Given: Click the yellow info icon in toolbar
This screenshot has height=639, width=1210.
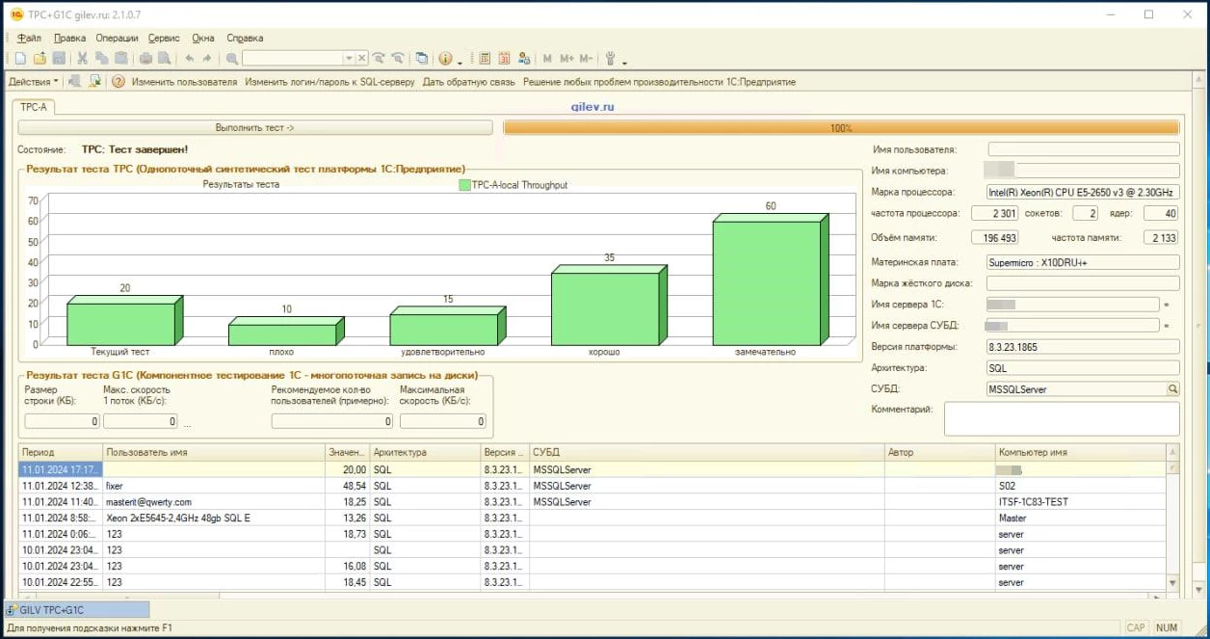Looking at the screenshot, I should [445, 59].
